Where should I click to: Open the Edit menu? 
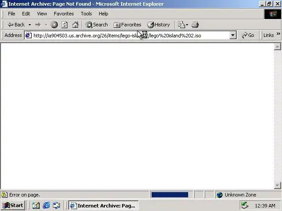26,14
